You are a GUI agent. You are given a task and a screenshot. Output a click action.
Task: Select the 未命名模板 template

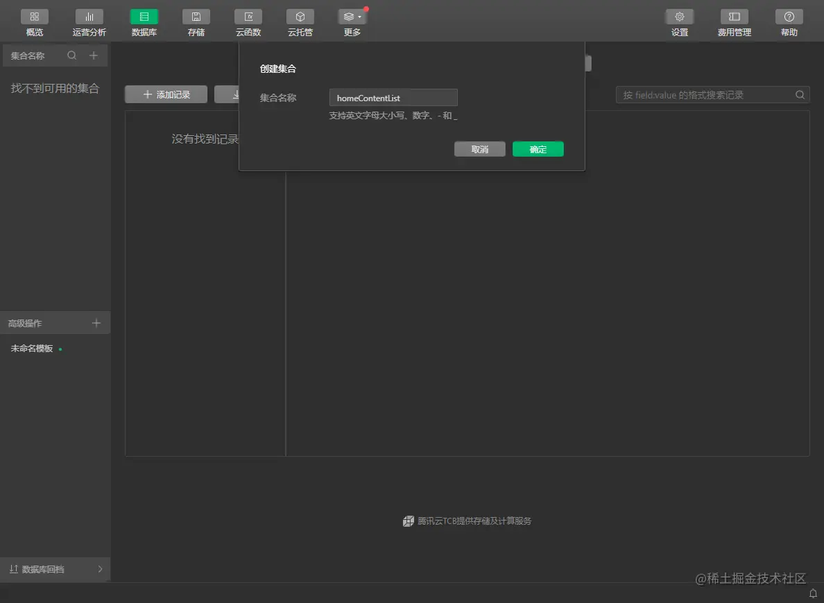pos(32,348)
